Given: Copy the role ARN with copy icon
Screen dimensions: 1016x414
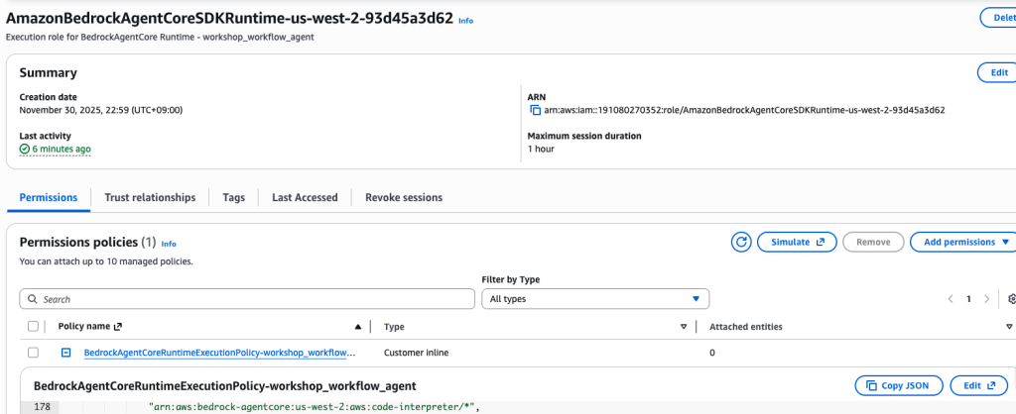Looking at the screenshot, I should pyautogui.click(x=535, y=110).
